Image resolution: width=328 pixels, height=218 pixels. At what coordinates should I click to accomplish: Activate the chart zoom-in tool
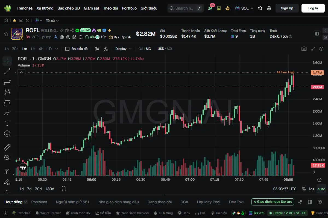point(7,158)
